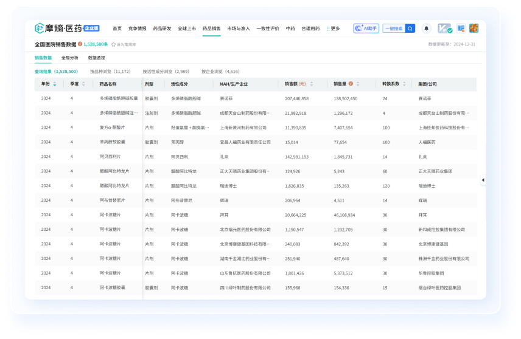The width and height of the screenshot is (521, 339).
Task: Click the 集团/公司 column header
Action: coord(427,84)
